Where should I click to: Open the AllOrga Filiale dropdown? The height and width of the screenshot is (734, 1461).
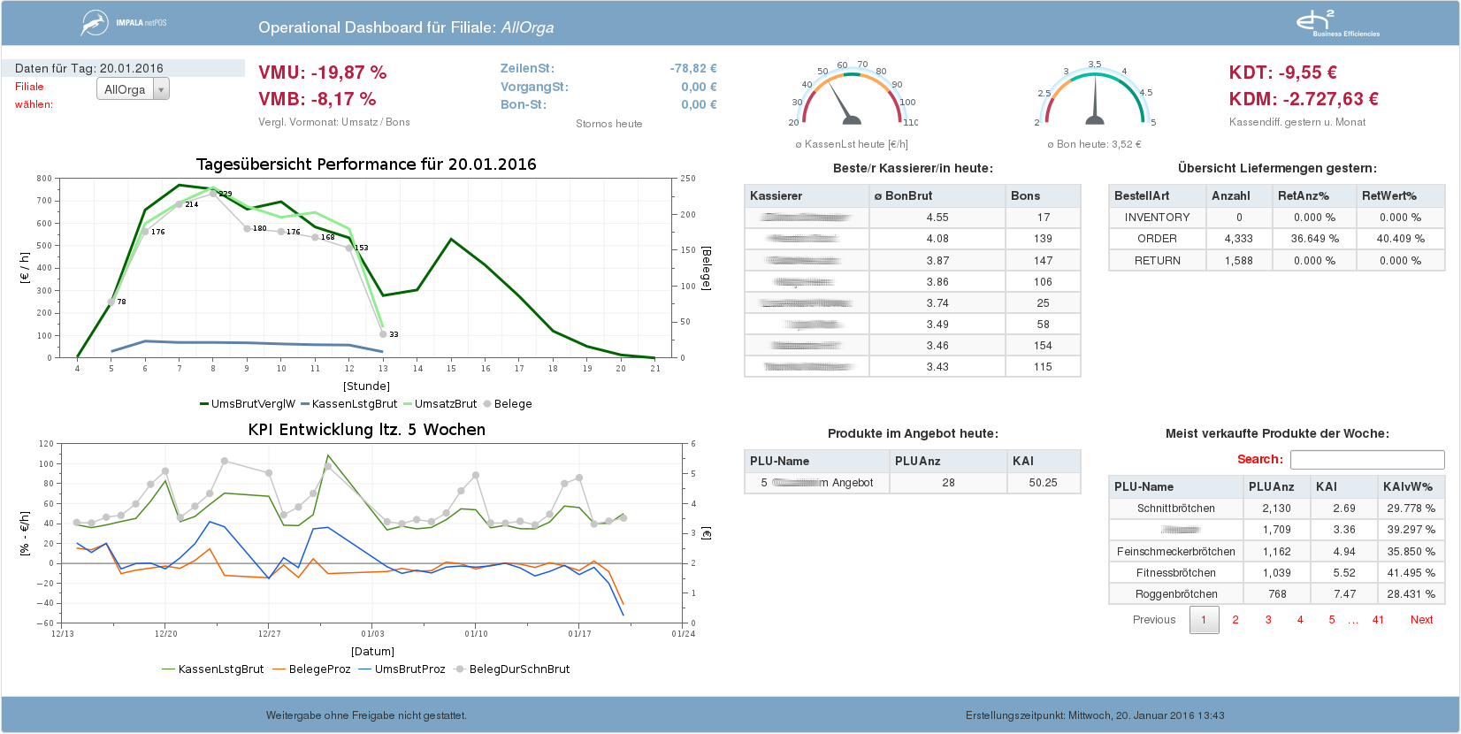tap(133, 89)
